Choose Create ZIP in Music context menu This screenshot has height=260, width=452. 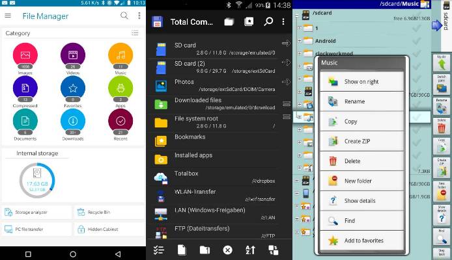[362, 141]
